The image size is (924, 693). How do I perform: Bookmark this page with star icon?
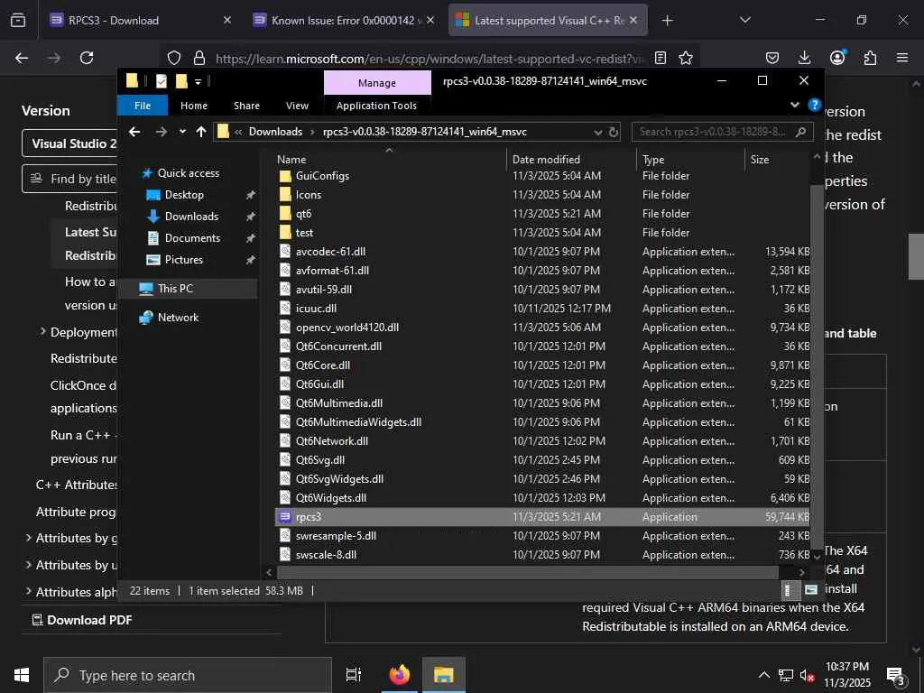click(x=686, y=58)
